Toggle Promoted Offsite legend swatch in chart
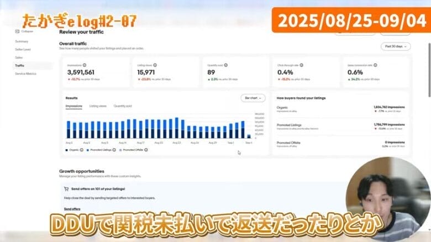This screenshot has height=242, width=431. click(120, 150)
